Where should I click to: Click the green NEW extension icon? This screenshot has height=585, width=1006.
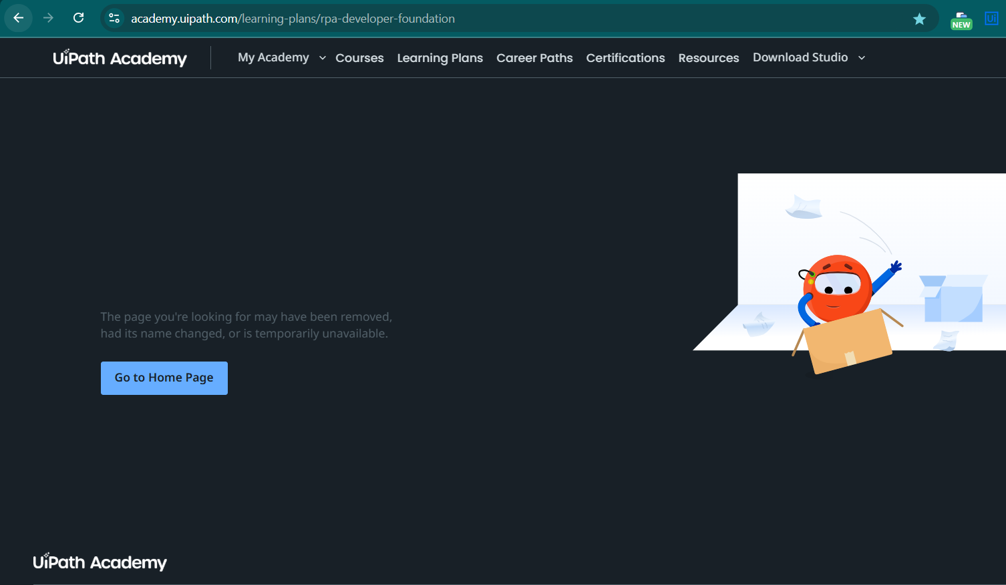pos(961,20)
